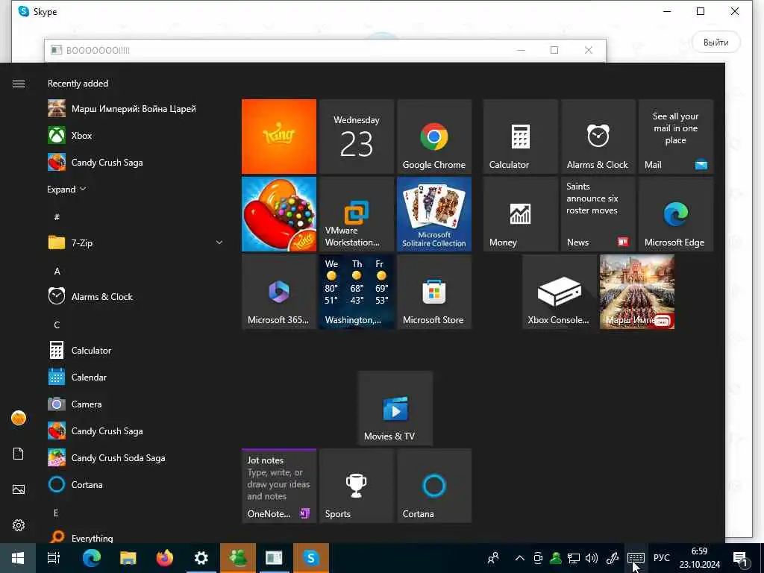Viewport: 764px width, 573px height.
Task: Jump to letter index via # header
Action: point(57,217)
